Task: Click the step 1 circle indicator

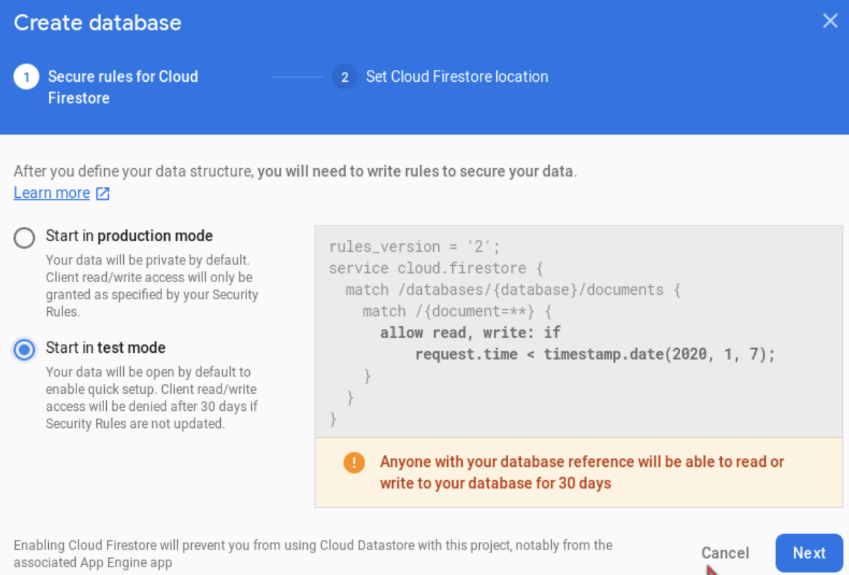Action: 26,77
